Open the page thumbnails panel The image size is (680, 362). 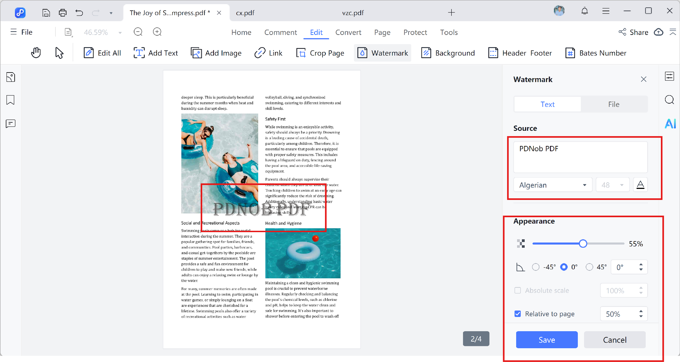click(11, 77)
